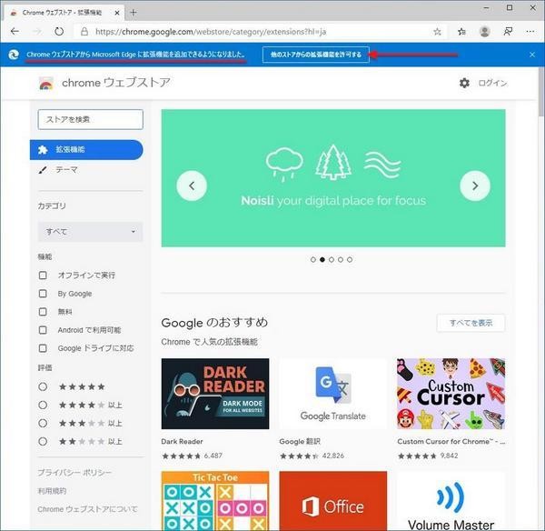Open the Tic Tac Toe extension thumbnail
Viewport: 545px width, 531px height.
pyautogui.click(x=215, y=501)
